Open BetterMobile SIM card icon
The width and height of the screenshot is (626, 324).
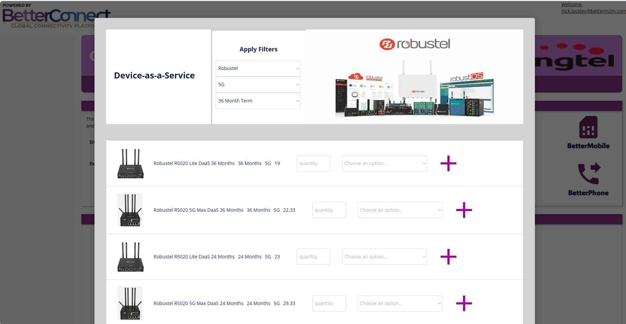pos(588,127)
